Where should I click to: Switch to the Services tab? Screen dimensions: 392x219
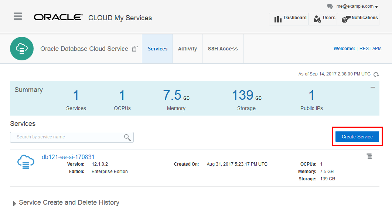tap(157, 49)
